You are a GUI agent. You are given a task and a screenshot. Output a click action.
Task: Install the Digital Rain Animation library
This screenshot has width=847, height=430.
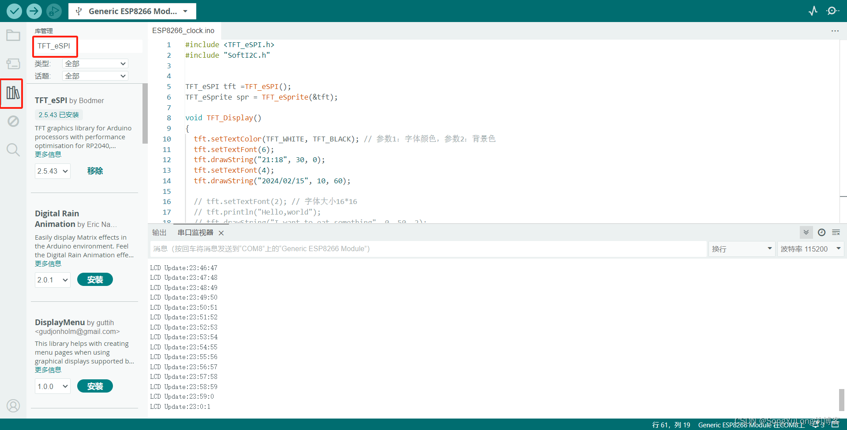click(x=95, y=279)
